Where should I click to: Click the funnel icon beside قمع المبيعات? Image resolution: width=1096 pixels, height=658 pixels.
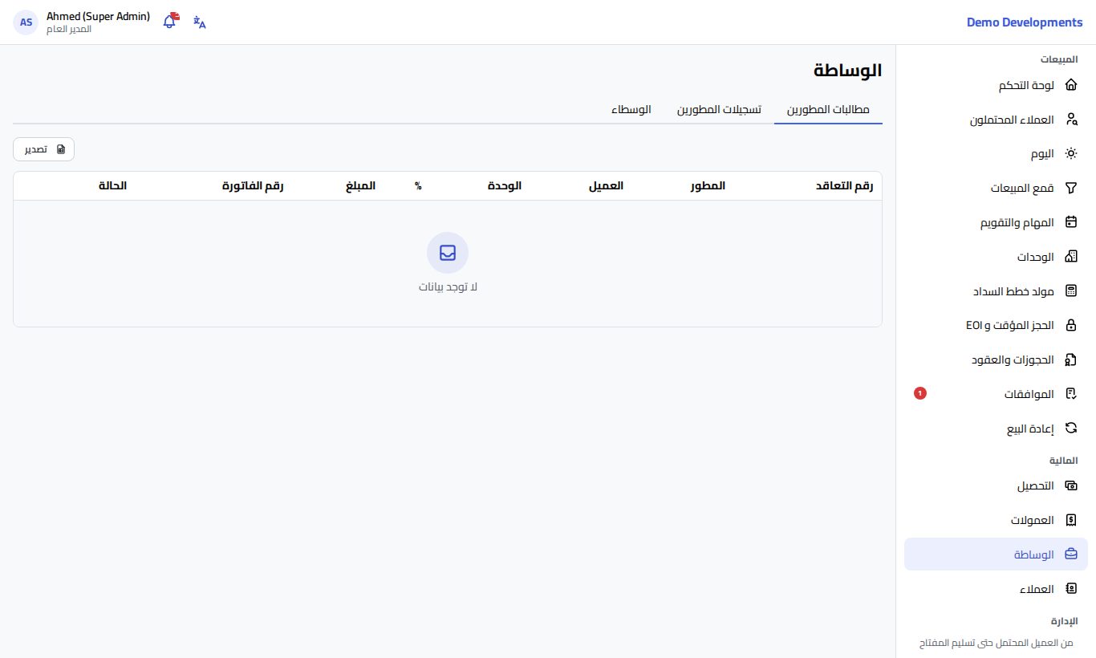coord(1070,188)
